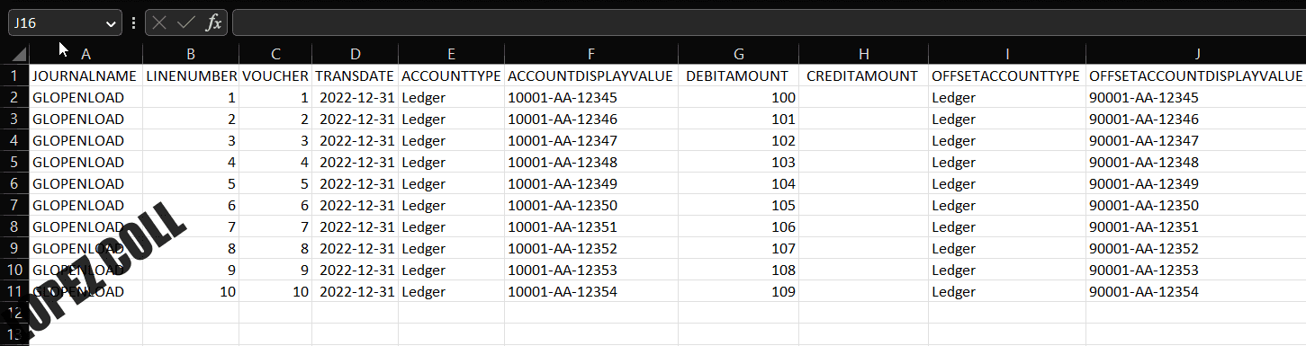The image size is (1306, 346).
Task: Select row 1 header
Action: tap(14, 75)
